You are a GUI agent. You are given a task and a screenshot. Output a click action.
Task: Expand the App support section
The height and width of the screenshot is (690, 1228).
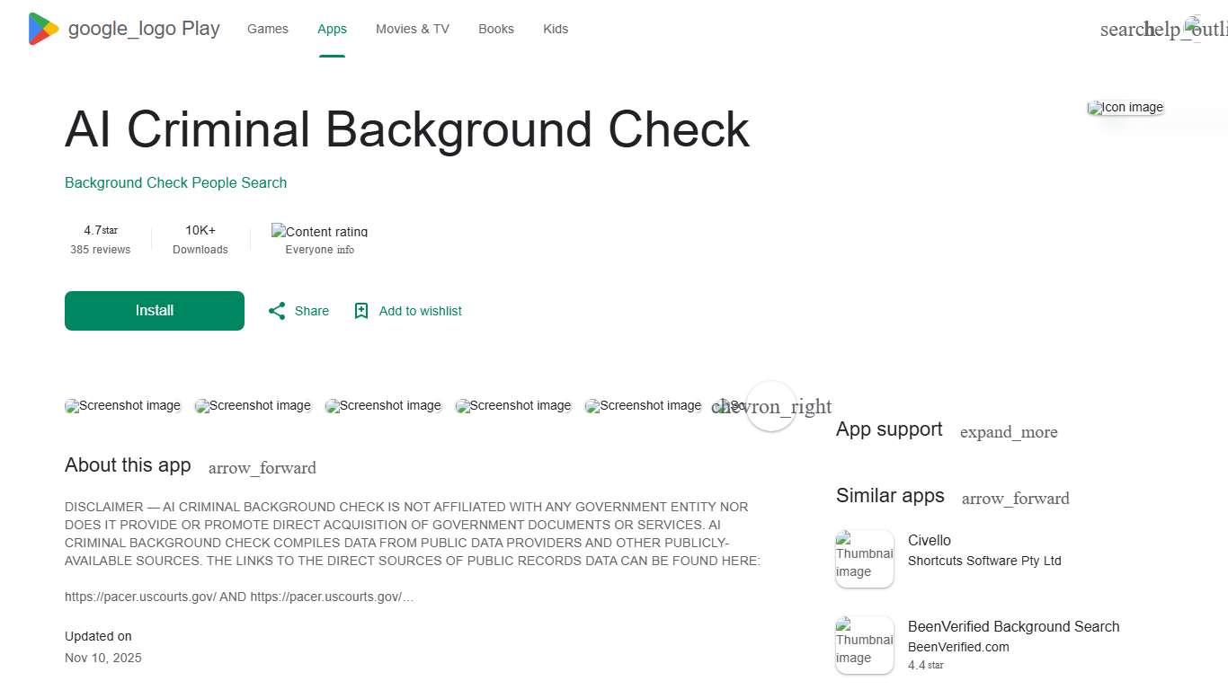click(x=1009, y=432)
